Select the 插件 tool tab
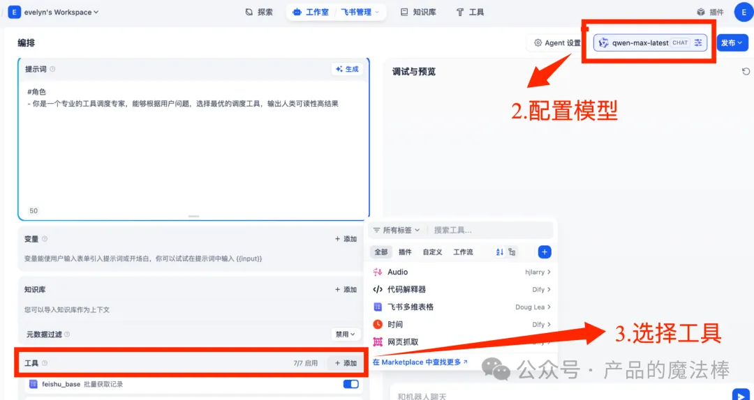 click(x=405, y=252)
